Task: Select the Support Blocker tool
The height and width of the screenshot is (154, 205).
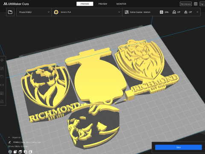Action: tap(2, 101)
